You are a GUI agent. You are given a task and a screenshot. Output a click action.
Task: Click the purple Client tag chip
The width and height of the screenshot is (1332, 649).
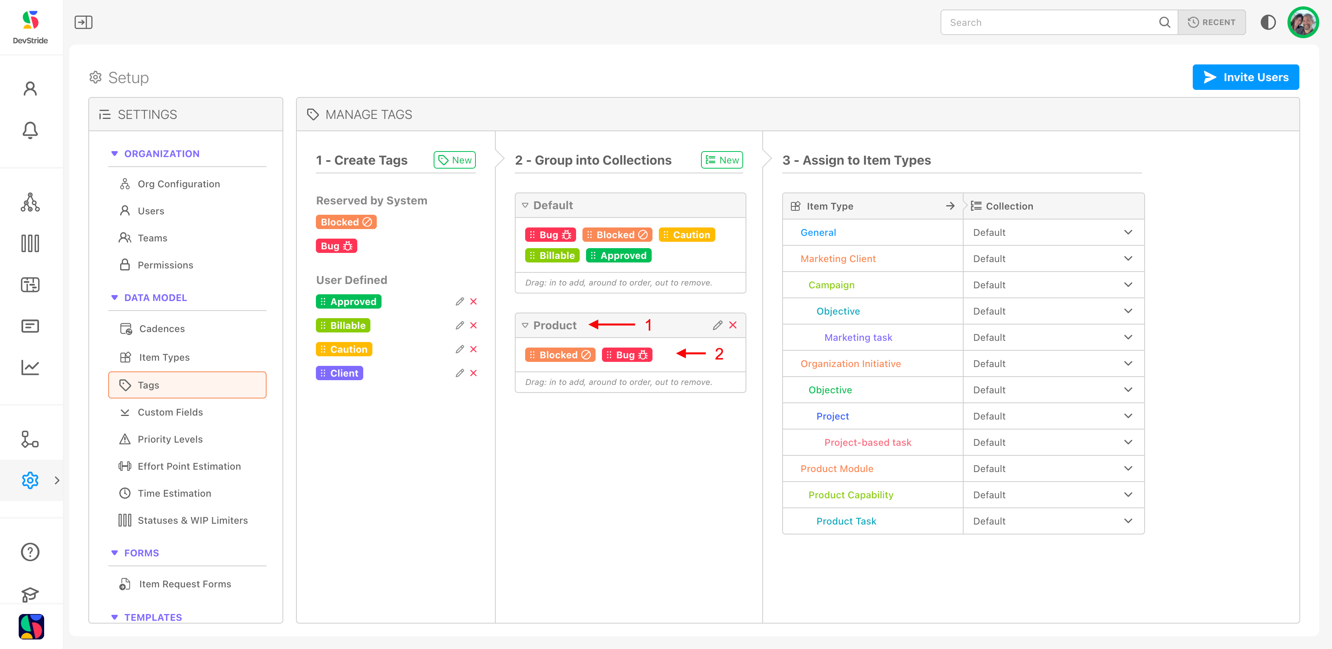(x=339, y=373)
